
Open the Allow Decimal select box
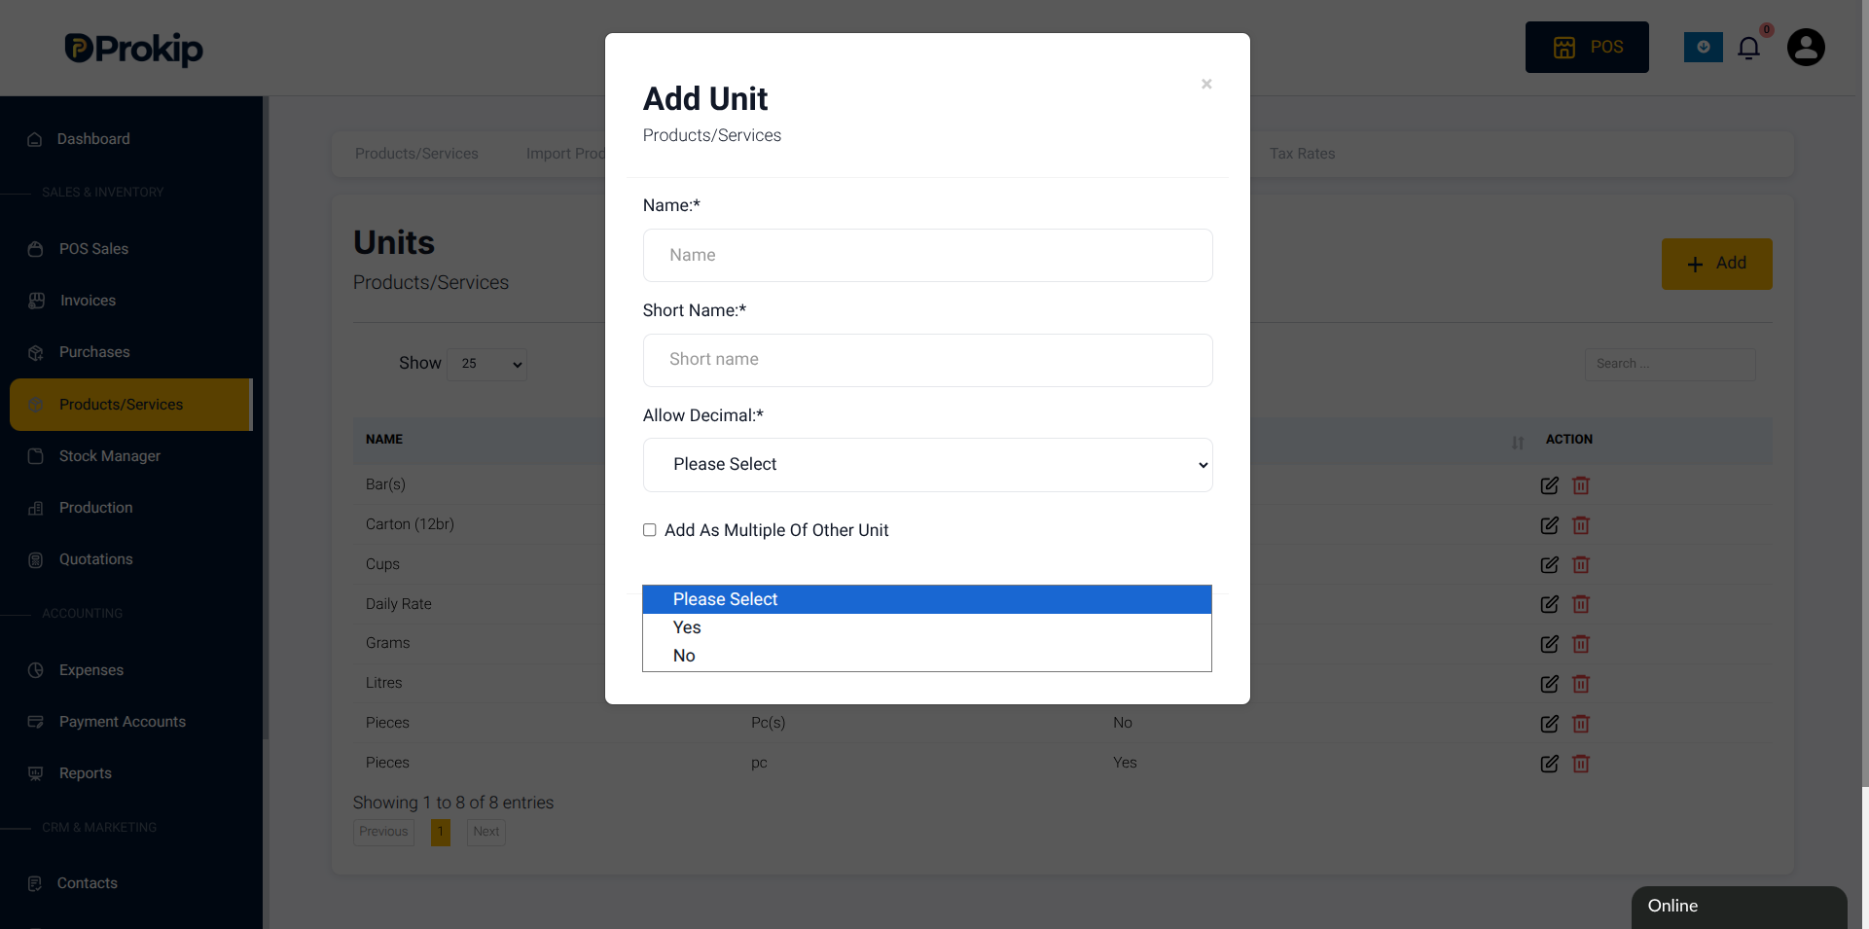coord(927,465)
